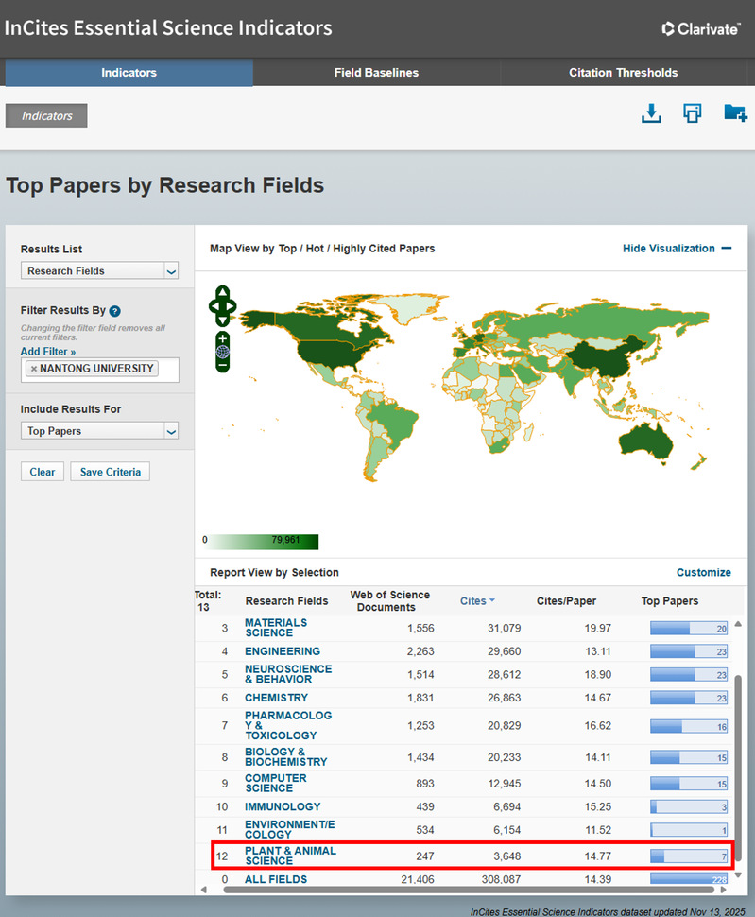Viewport: 755px width, 917px height.
Task: Click the print icon
Action: (x=693, y=113)
